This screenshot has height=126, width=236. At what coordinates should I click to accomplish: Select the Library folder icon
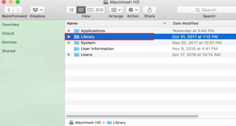click(77, 37)
